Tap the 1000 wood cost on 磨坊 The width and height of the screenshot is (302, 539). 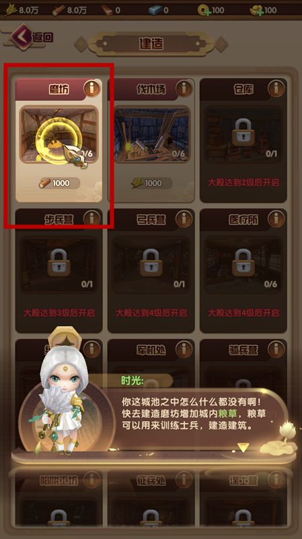(x=59, y=183)
